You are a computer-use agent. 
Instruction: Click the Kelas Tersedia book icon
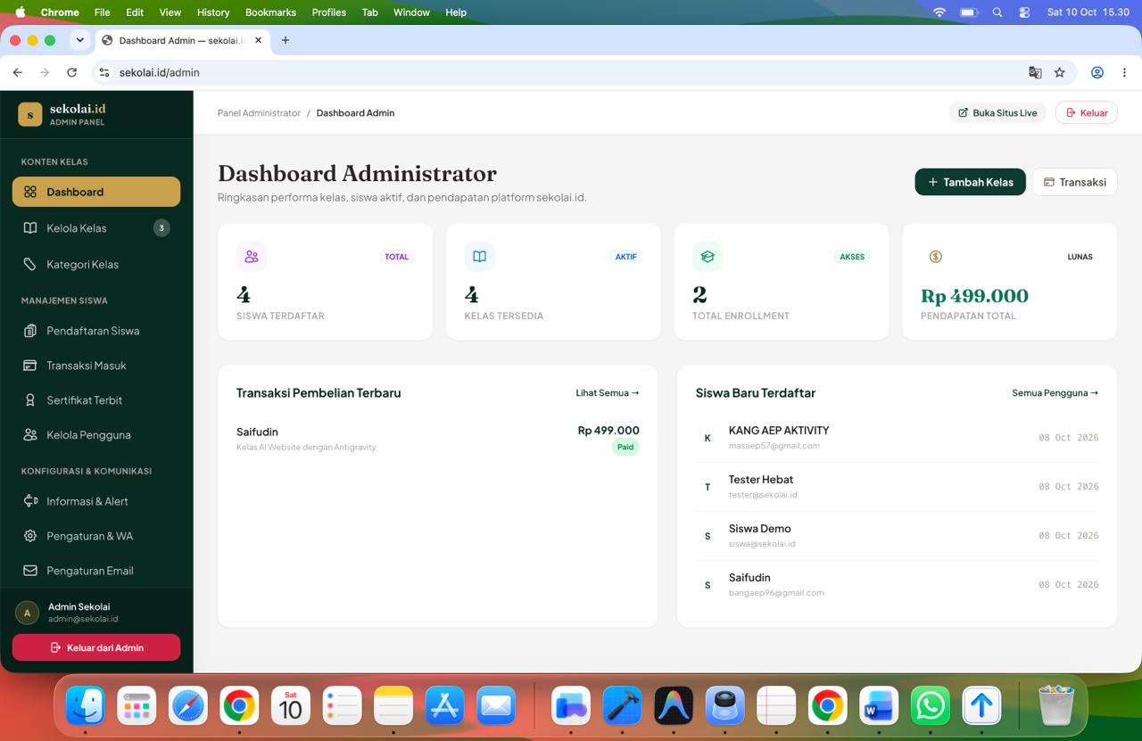pyautogui.click(x=479, y=257)
